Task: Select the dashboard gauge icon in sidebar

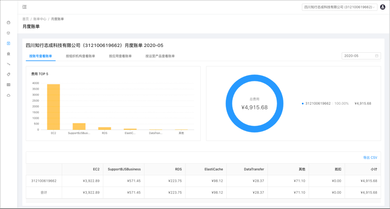Action: click(8, 22)
